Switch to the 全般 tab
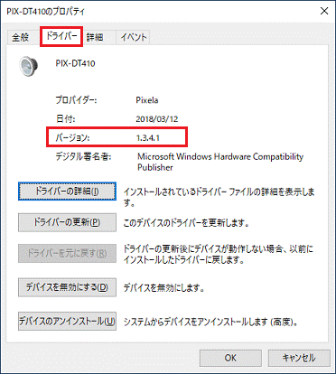The height and width of the screenshot is (374, 336). click(x=21, y=37)
